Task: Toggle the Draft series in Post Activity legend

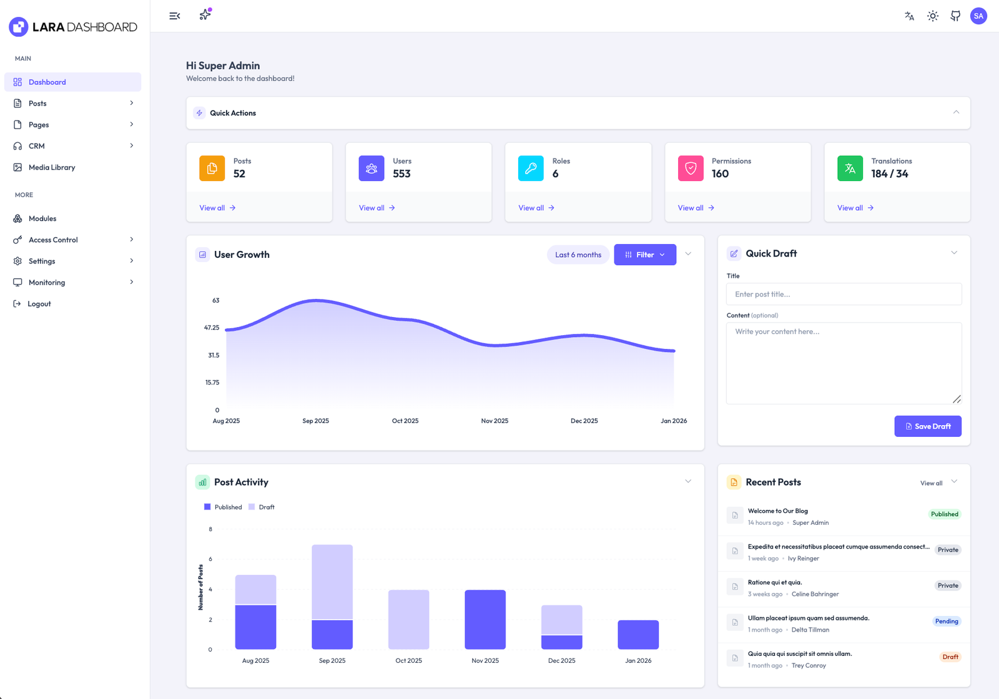Action: click(262, 507)
